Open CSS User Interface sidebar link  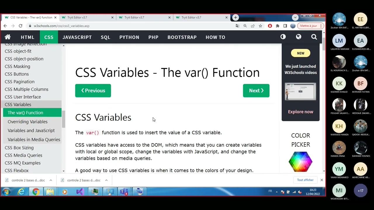[x=23, y=97]
